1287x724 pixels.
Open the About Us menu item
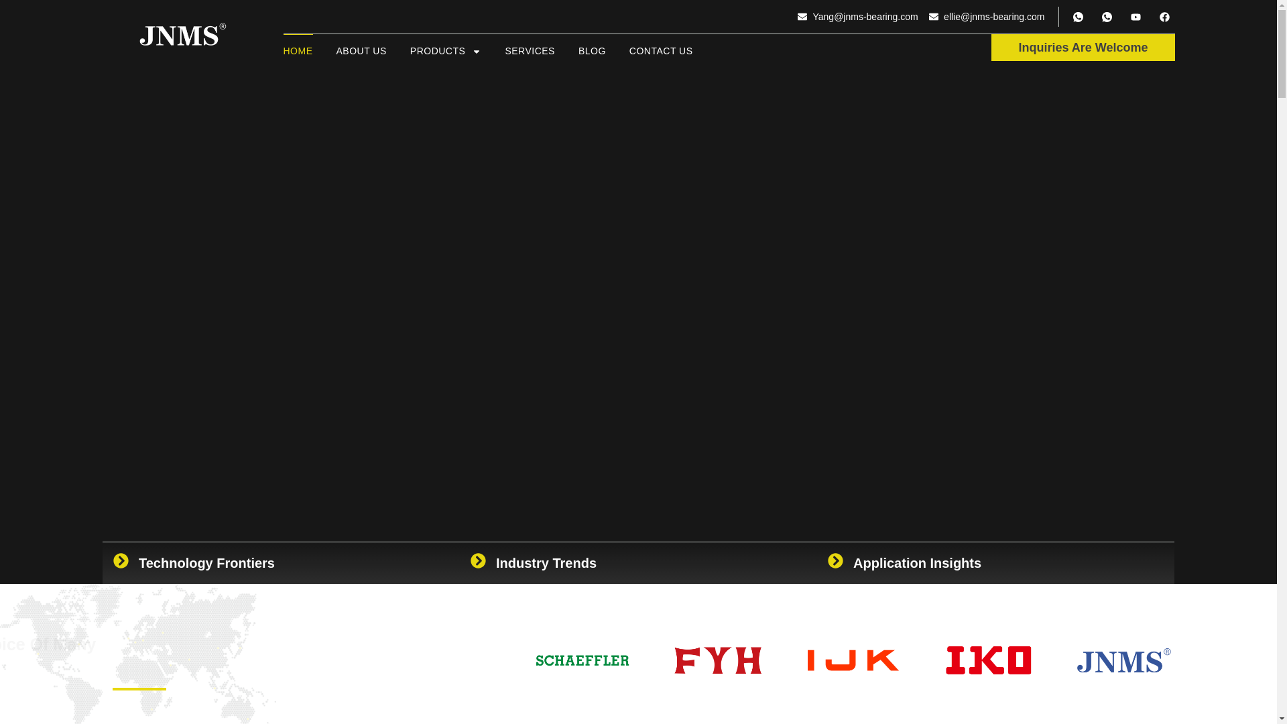(361, 51)
